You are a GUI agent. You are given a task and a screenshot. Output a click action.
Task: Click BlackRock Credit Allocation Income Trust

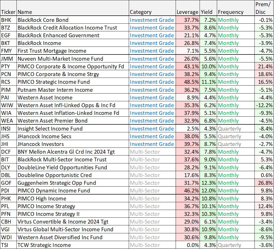[x=73, y=27]
